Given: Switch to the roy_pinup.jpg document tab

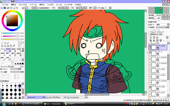Looking at the screenshot, I should point(78,97).
